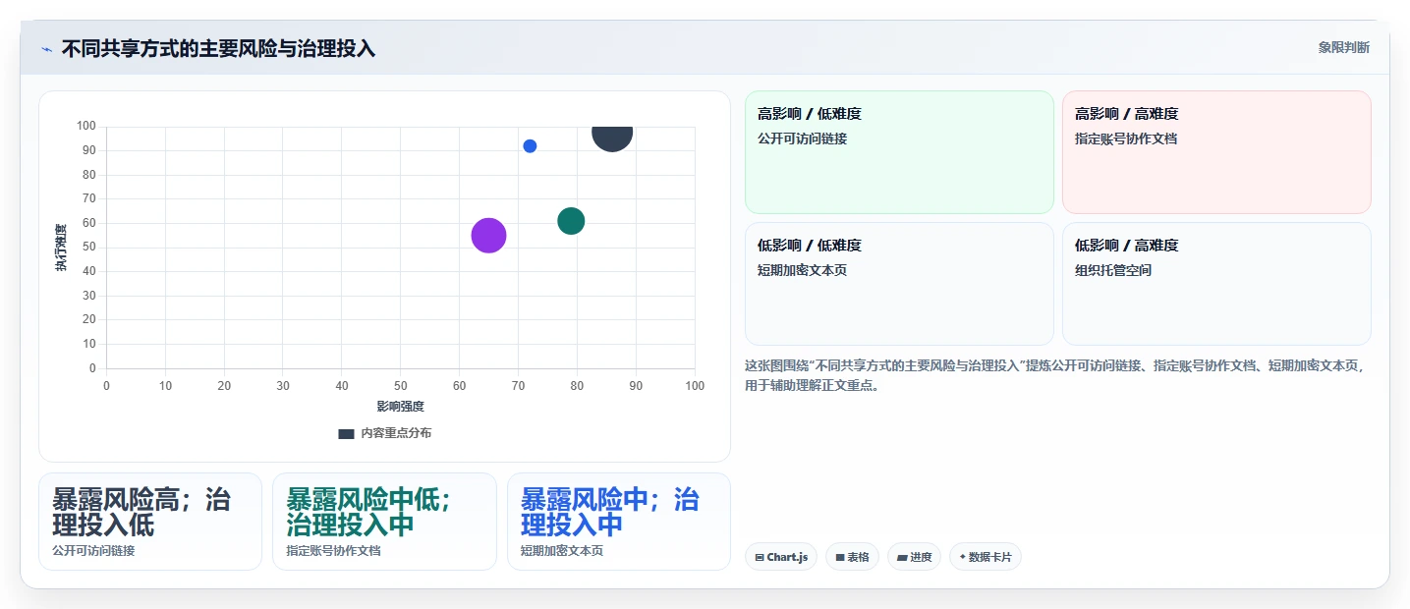Image resolution: width=1410 pixels, height=609 pixels.
Task: Open the 低影响 / 高难度 quadrant card
Action: [1216, 284]
